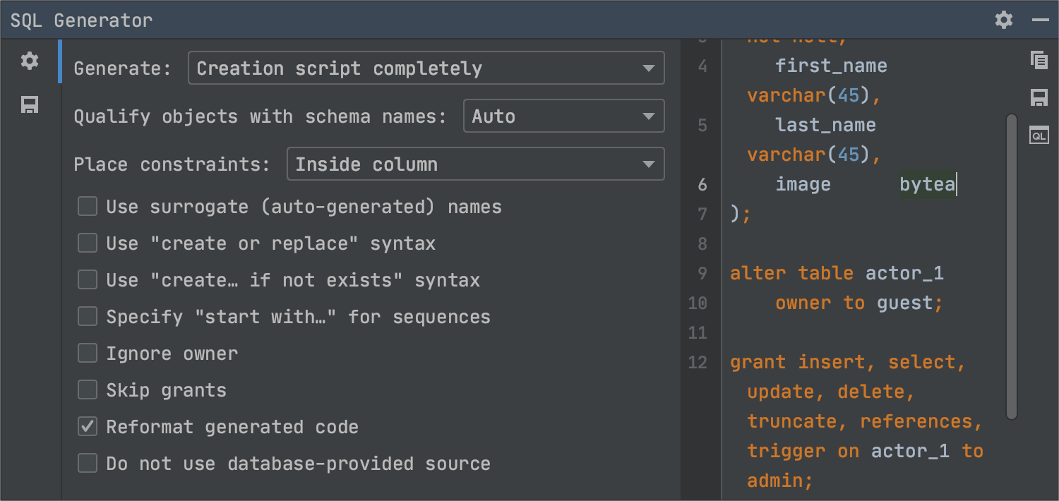Viewport: 1059px width, 501px height.
Task: Click the save icon in left sidebar
Action: 30,106
